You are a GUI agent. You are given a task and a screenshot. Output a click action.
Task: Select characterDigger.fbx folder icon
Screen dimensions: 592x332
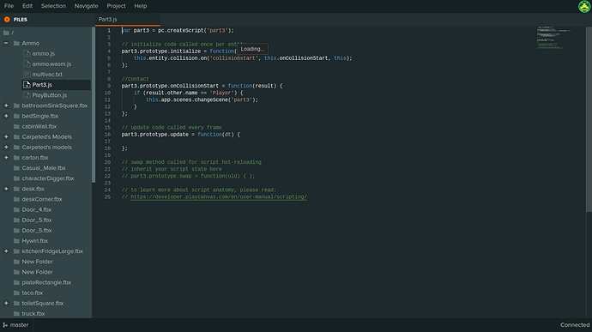pyautogui.click(x=16, y=178)
